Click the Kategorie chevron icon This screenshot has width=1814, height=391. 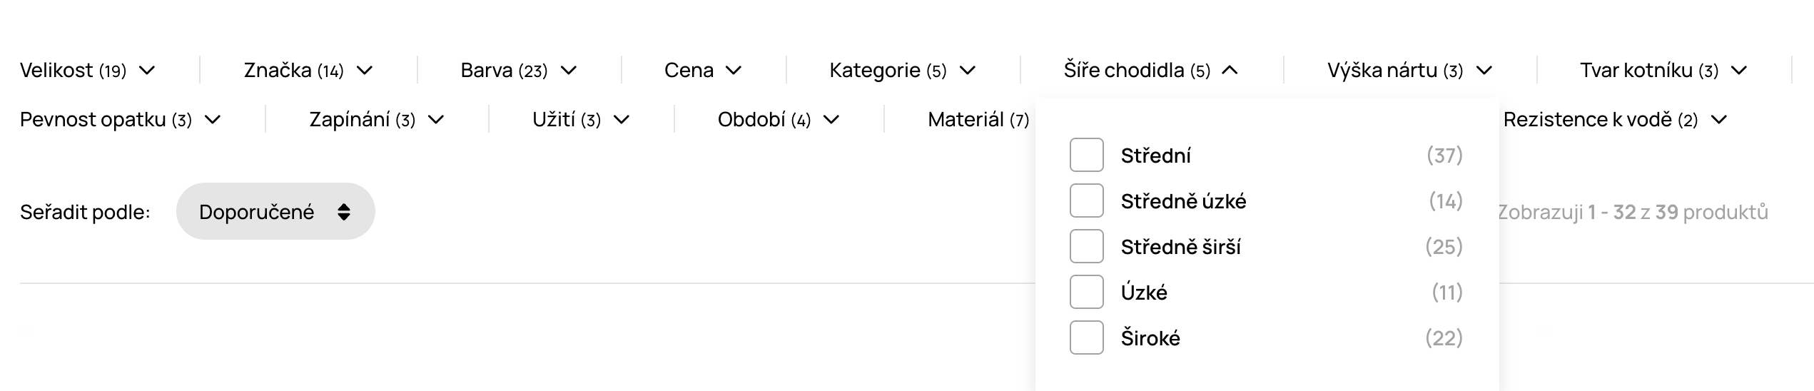click(x=968, y=70)
